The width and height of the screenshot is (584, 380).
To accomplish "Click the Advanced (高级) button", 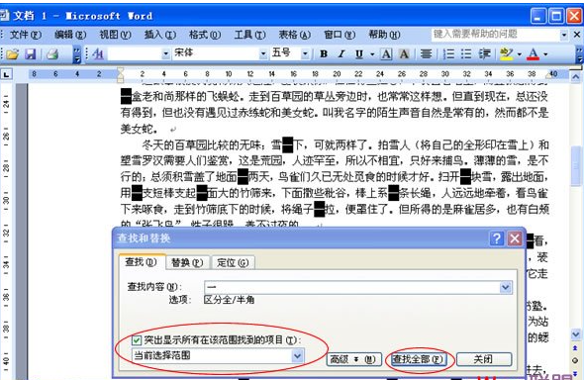I will pyautogui.click(x=353, y=359).
